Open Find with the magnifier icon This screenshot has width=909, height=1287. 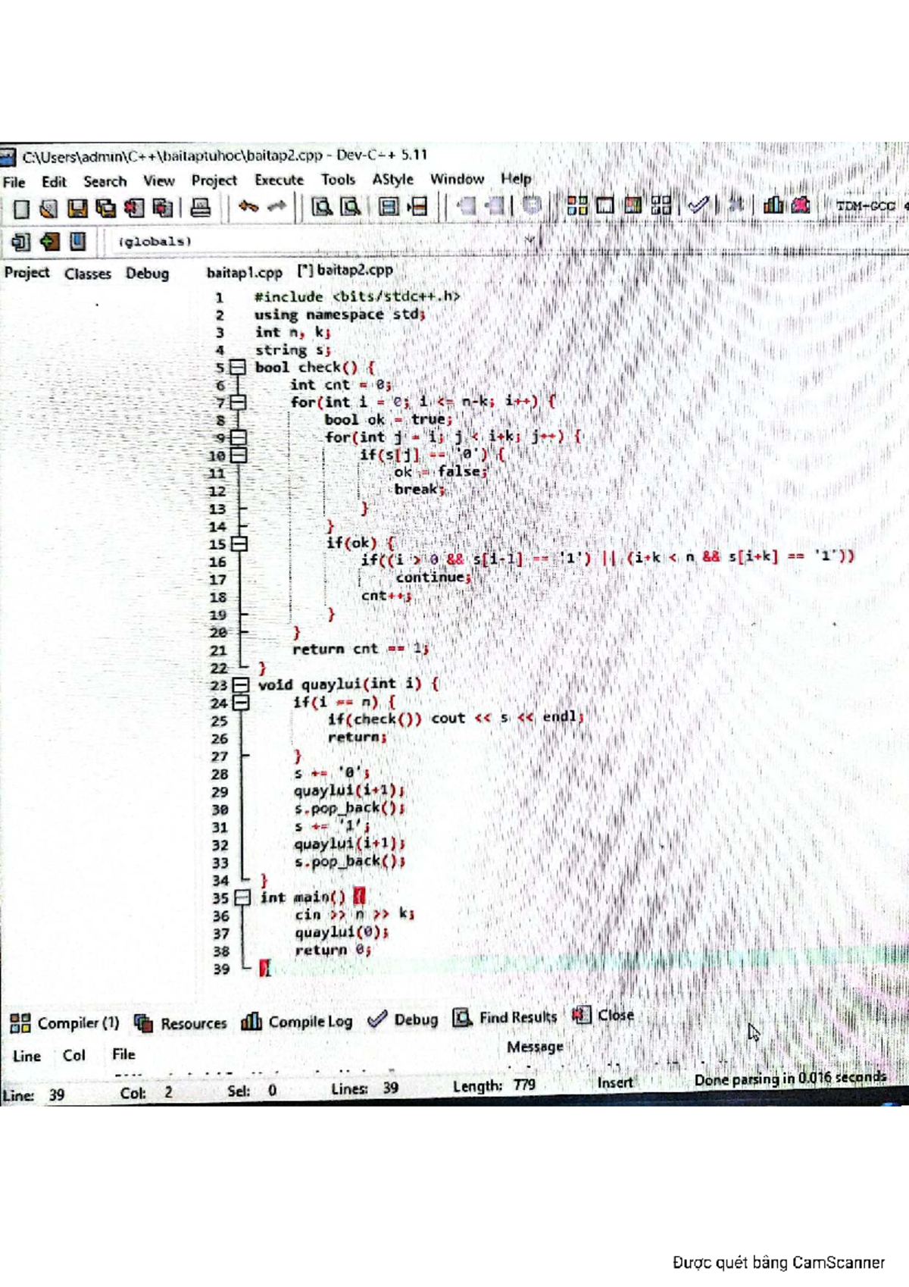click(x=322, y=206)
